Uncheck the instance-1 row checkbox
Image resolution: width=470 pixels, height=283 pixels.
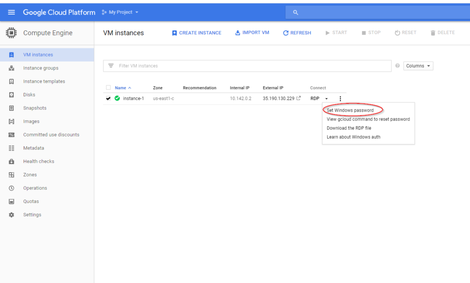click(x=108, y=98)
